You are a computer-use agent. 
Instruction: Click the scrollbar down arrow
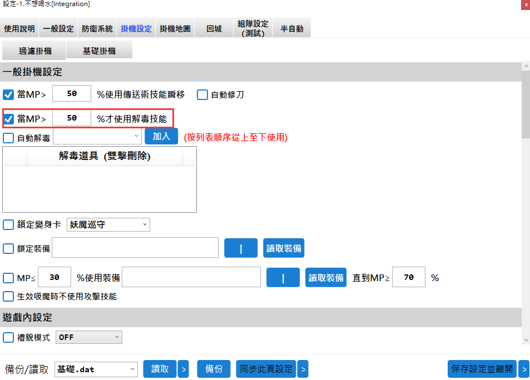click(x=526, y=340)
